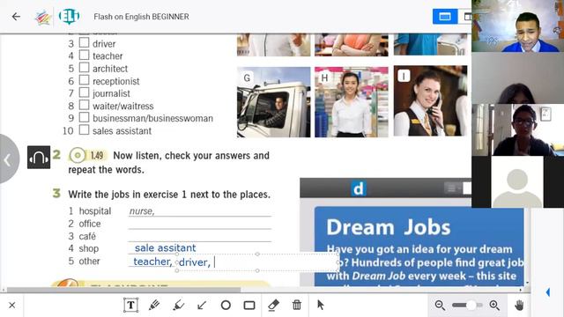Close the annotation toolbar with X
This screenshot has height=317, width=564.
click(11, 306)
